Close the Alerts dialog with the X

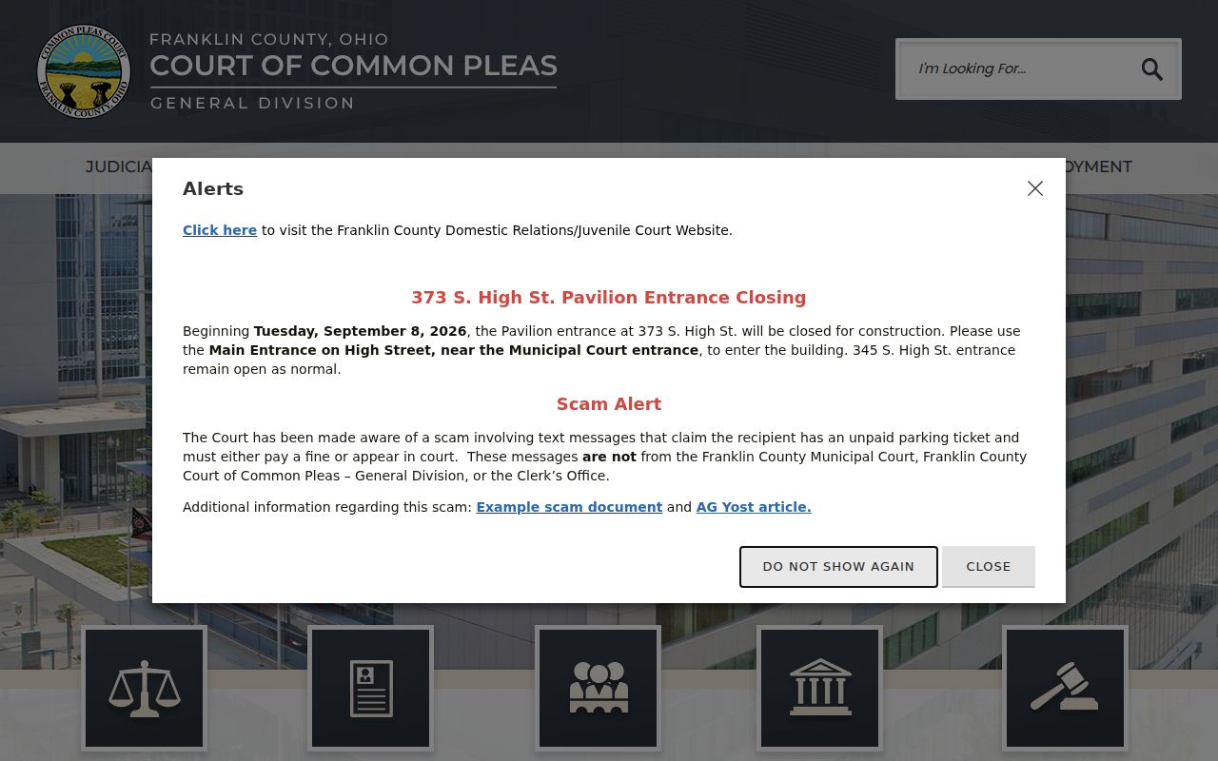tap(1035, 188)
